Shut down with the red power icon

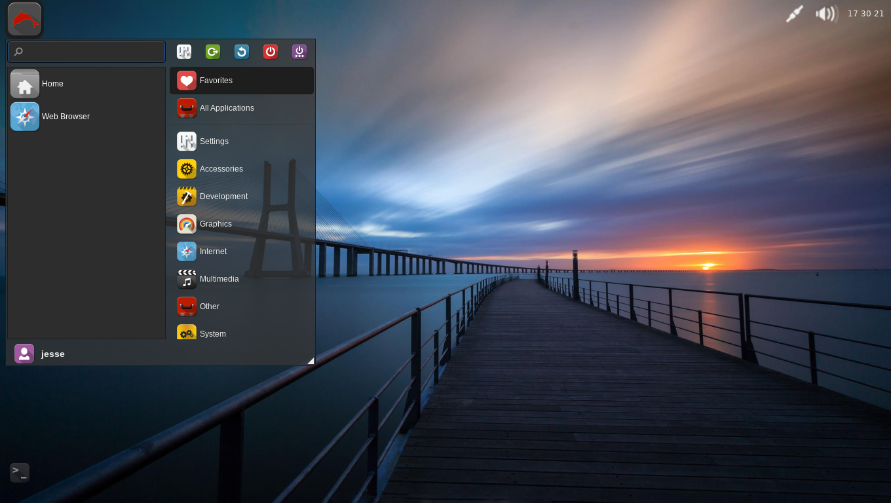(x=271, y=52)
